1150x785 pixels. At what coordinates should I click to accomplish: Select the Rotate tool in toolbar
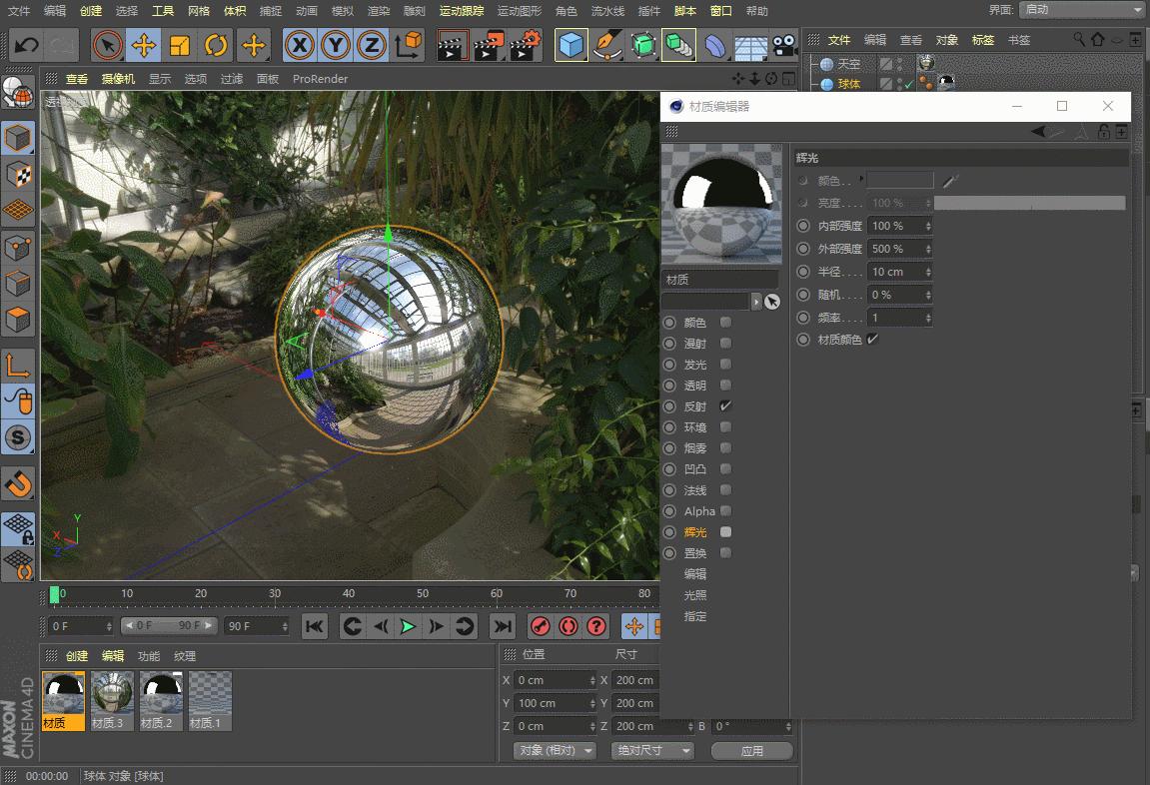click(x=216, y=45)
